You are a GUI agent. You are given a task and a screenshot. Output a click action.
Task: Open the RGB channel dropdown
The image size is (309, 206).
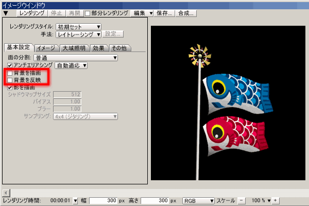(x=198, y=201)
